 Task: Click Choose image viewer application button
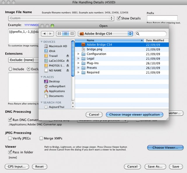[x=134, y=114]
